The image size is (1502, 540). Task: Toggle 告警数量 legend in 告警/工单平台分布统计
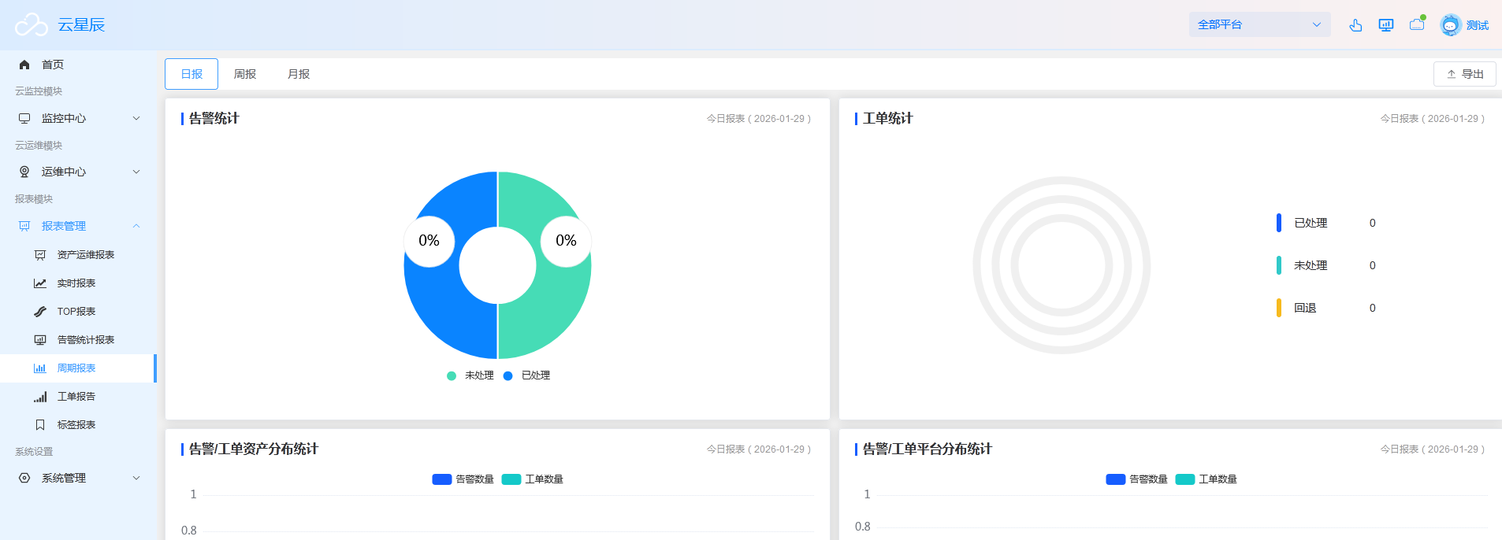point(1137,479)
